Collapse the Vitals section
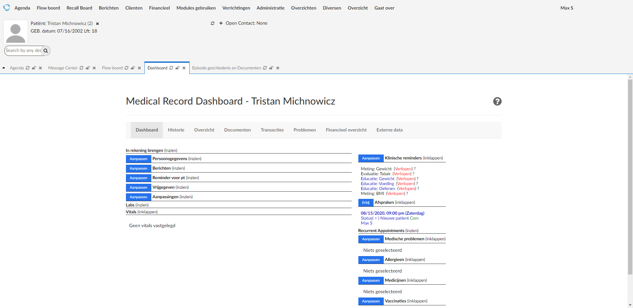 [x=147, y=212]
